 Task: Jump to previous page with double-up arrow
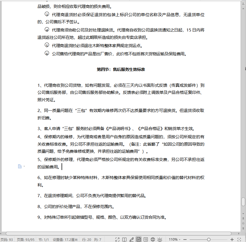point(243,218)
